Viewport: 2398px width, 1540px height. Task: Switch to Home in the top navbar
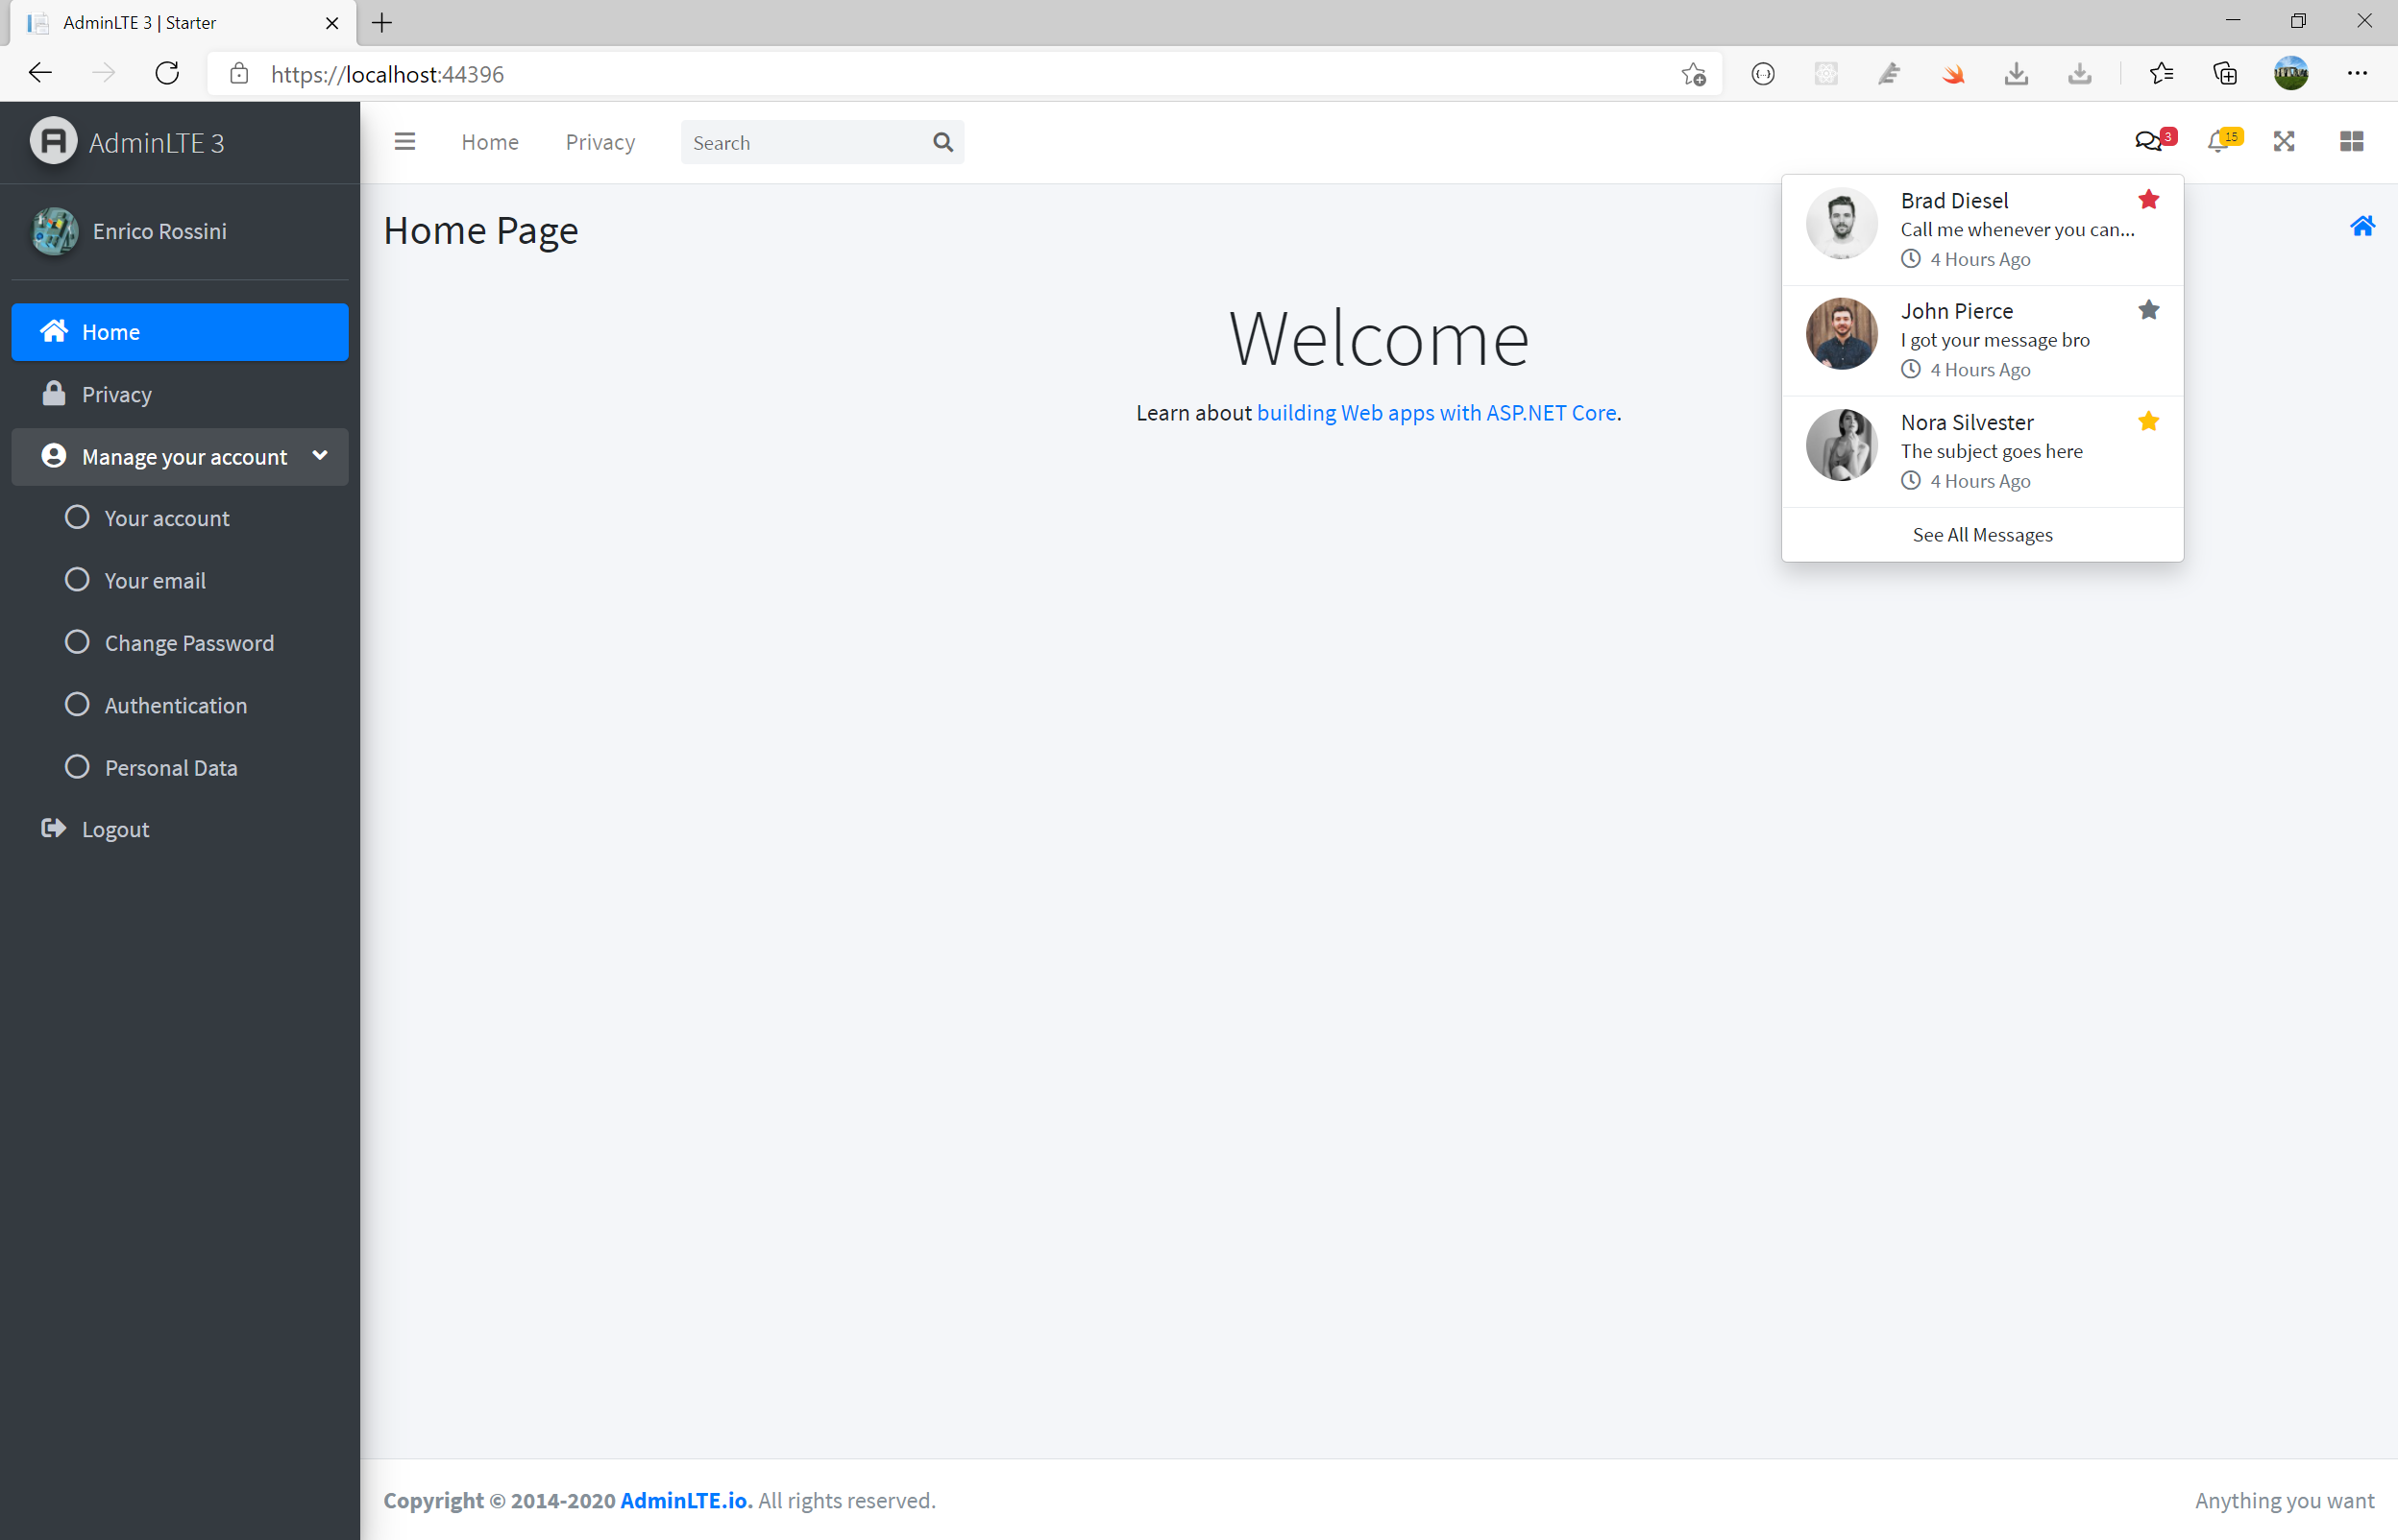coord(489,141)
